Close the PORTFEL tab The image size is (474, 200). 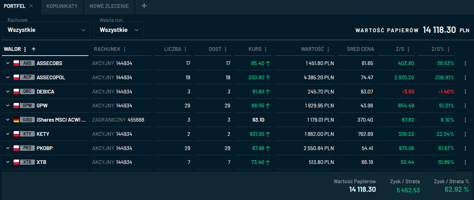31,6
